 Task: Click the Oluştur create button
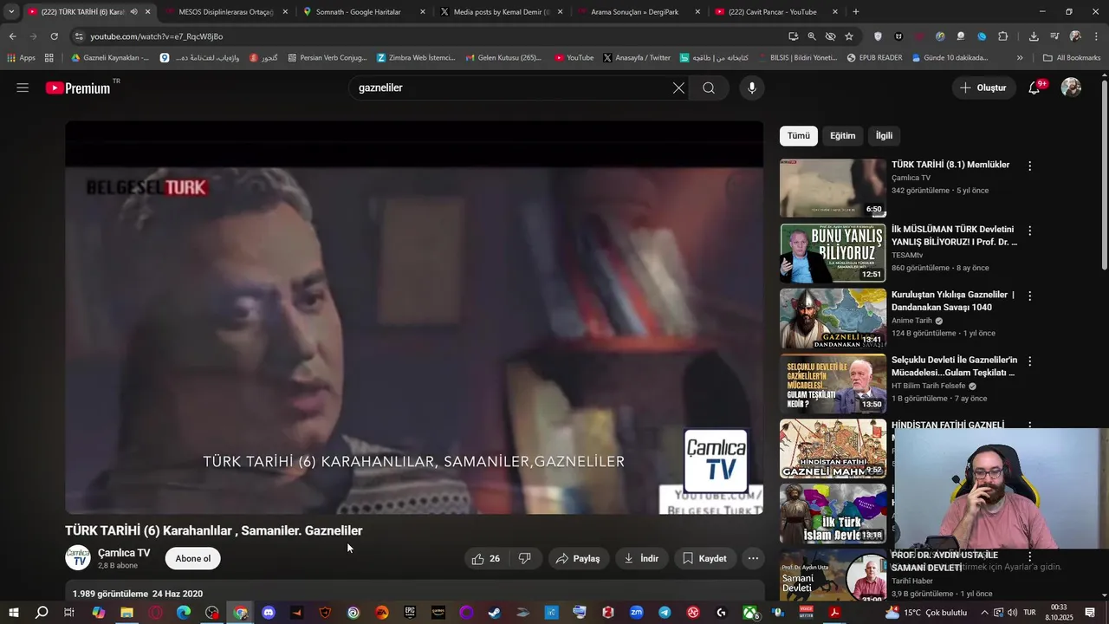[983, 88]
